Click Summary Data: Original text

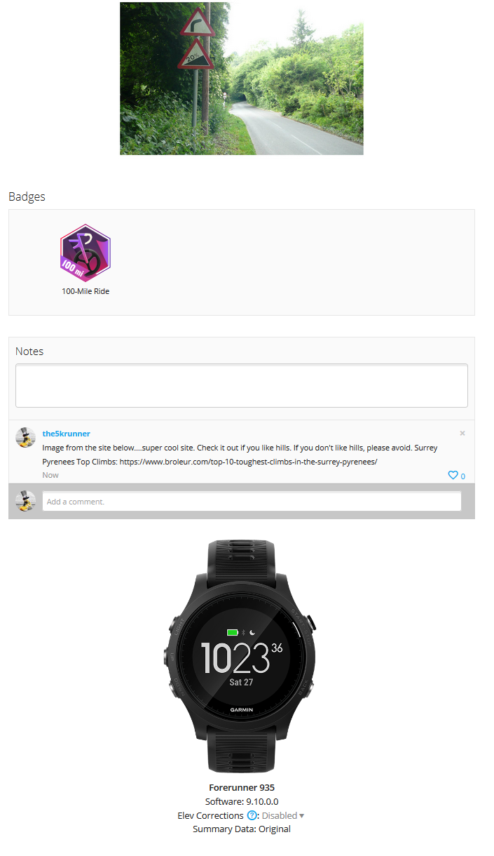(x=242, y=829)
